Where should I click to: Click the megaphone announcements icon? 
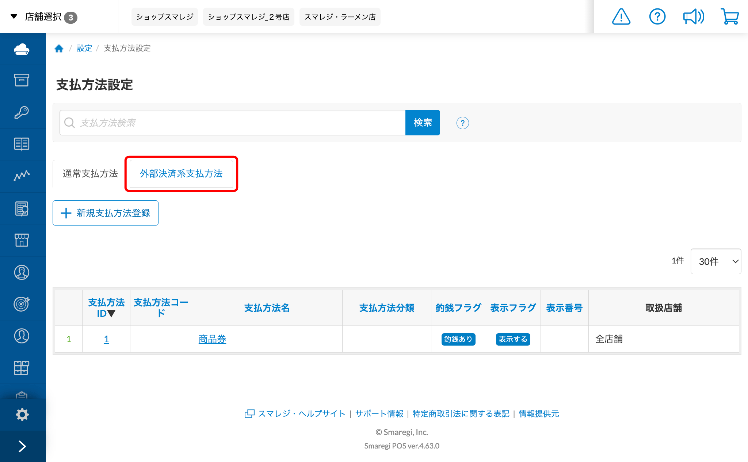click(693, 17)
